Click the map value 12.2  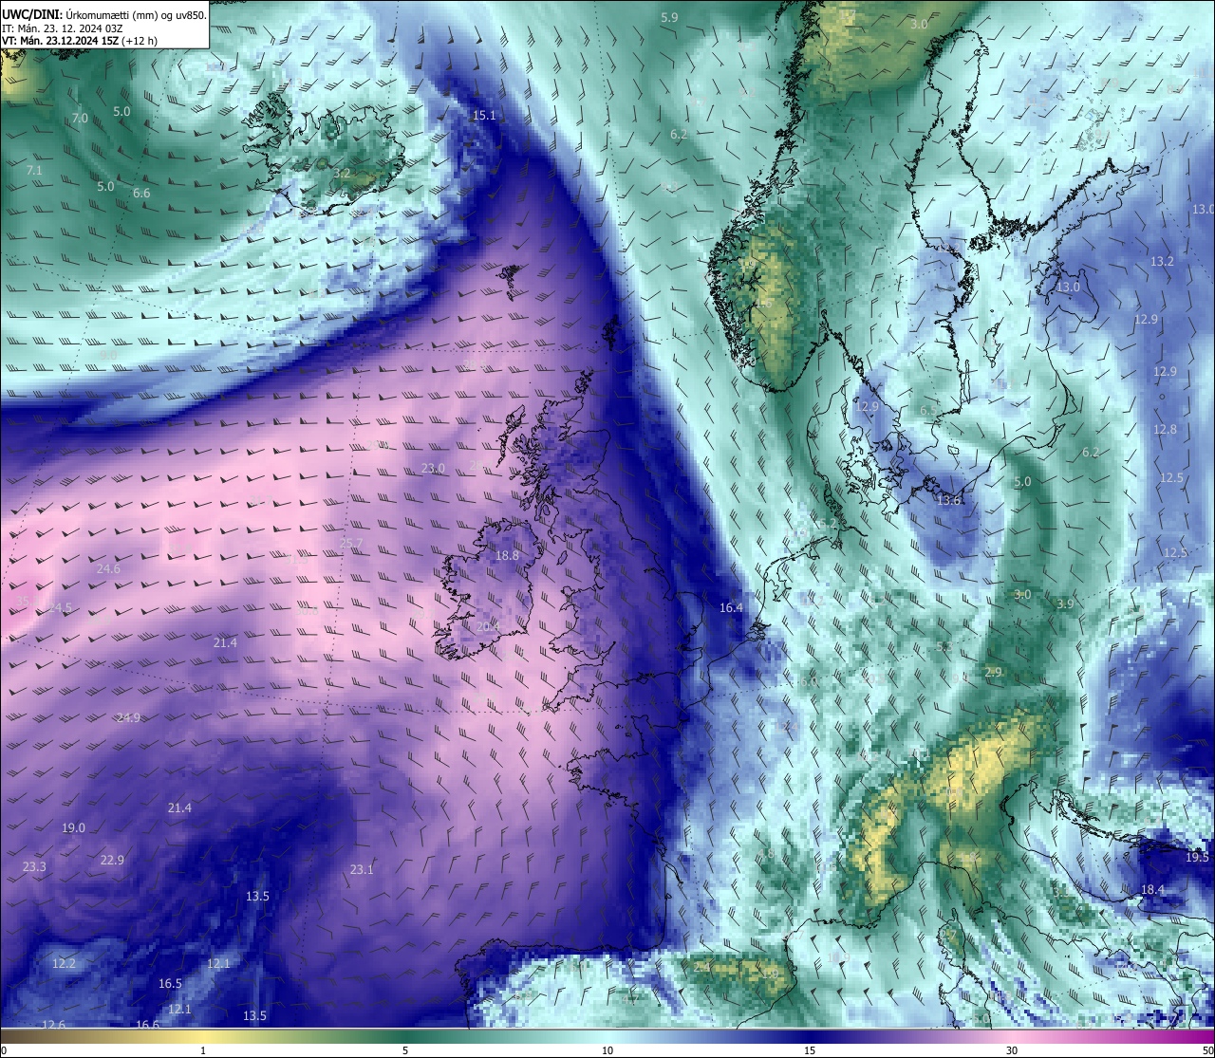pos(64,964)
